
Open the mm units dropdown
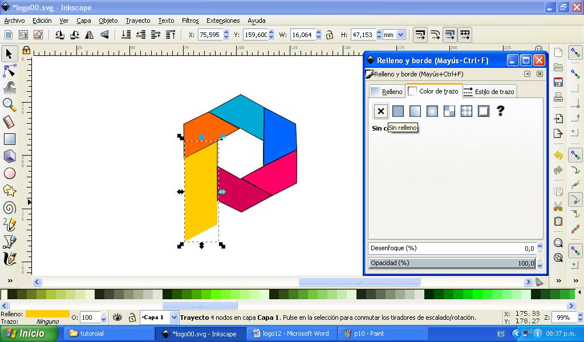click(x=401, y=35)
